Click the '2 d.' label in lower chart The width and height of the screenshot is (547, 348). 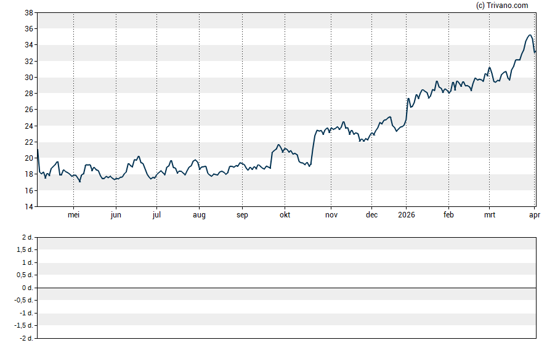27,238
